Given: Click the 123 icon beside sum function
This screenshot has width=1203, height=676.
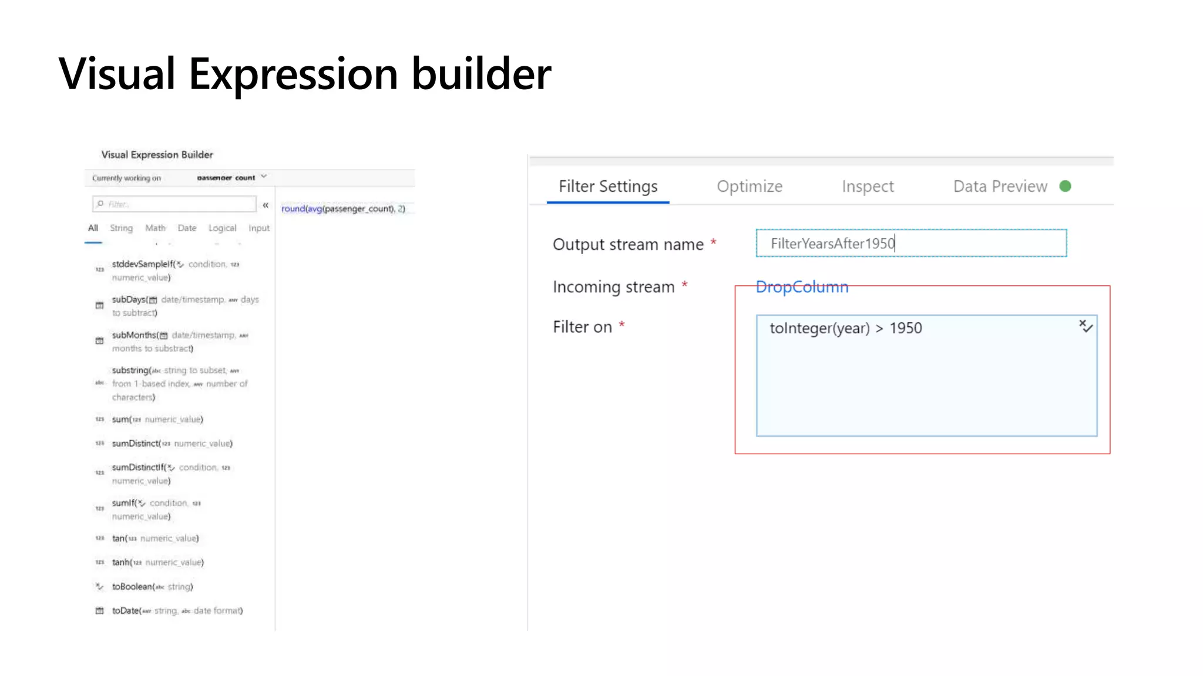Looking at the screenshot, I should [x=99, y=419].
